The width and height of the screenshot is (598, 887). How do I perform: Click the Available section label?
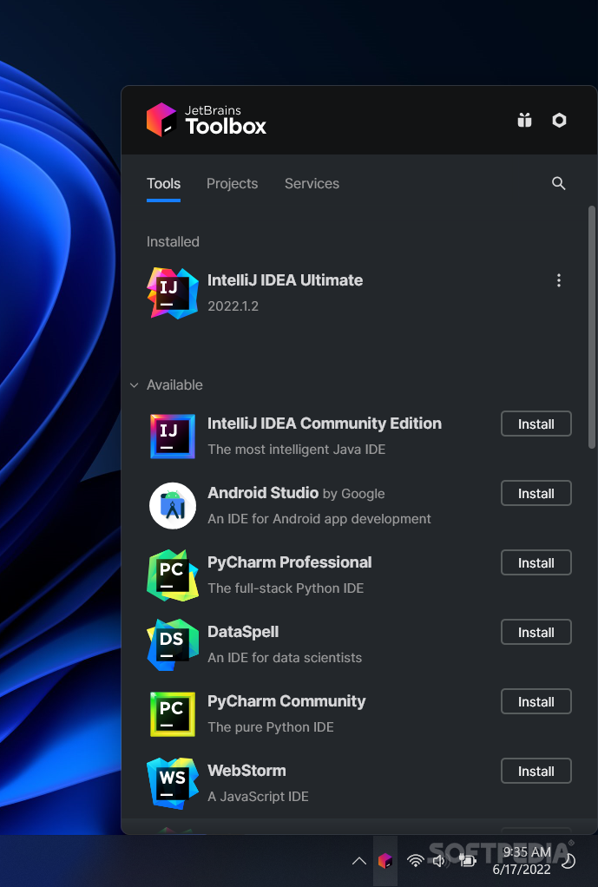pos(174,384)
